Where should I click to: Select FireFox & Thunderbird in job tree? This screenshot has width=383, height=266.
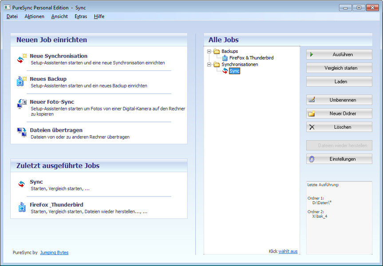[x=251, y=58]
